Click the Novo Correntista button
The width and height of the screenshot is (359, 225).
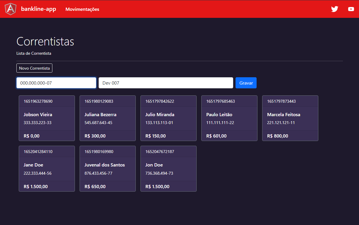point(34,68)
